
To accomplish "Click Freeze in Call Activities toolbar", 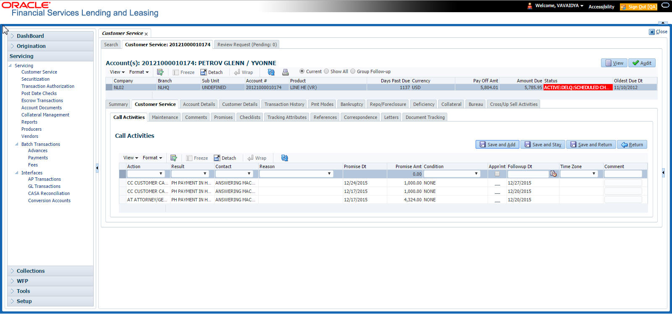I will [197, 158].
